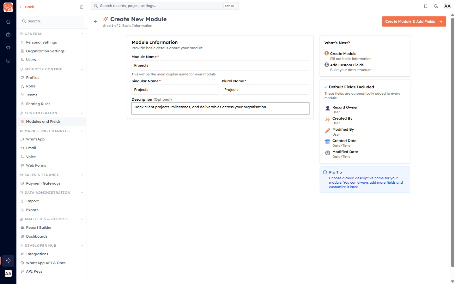Toggle the sidebar collapse panel icon
Viewport: 455px width, 284px height.
coord(82,7)
